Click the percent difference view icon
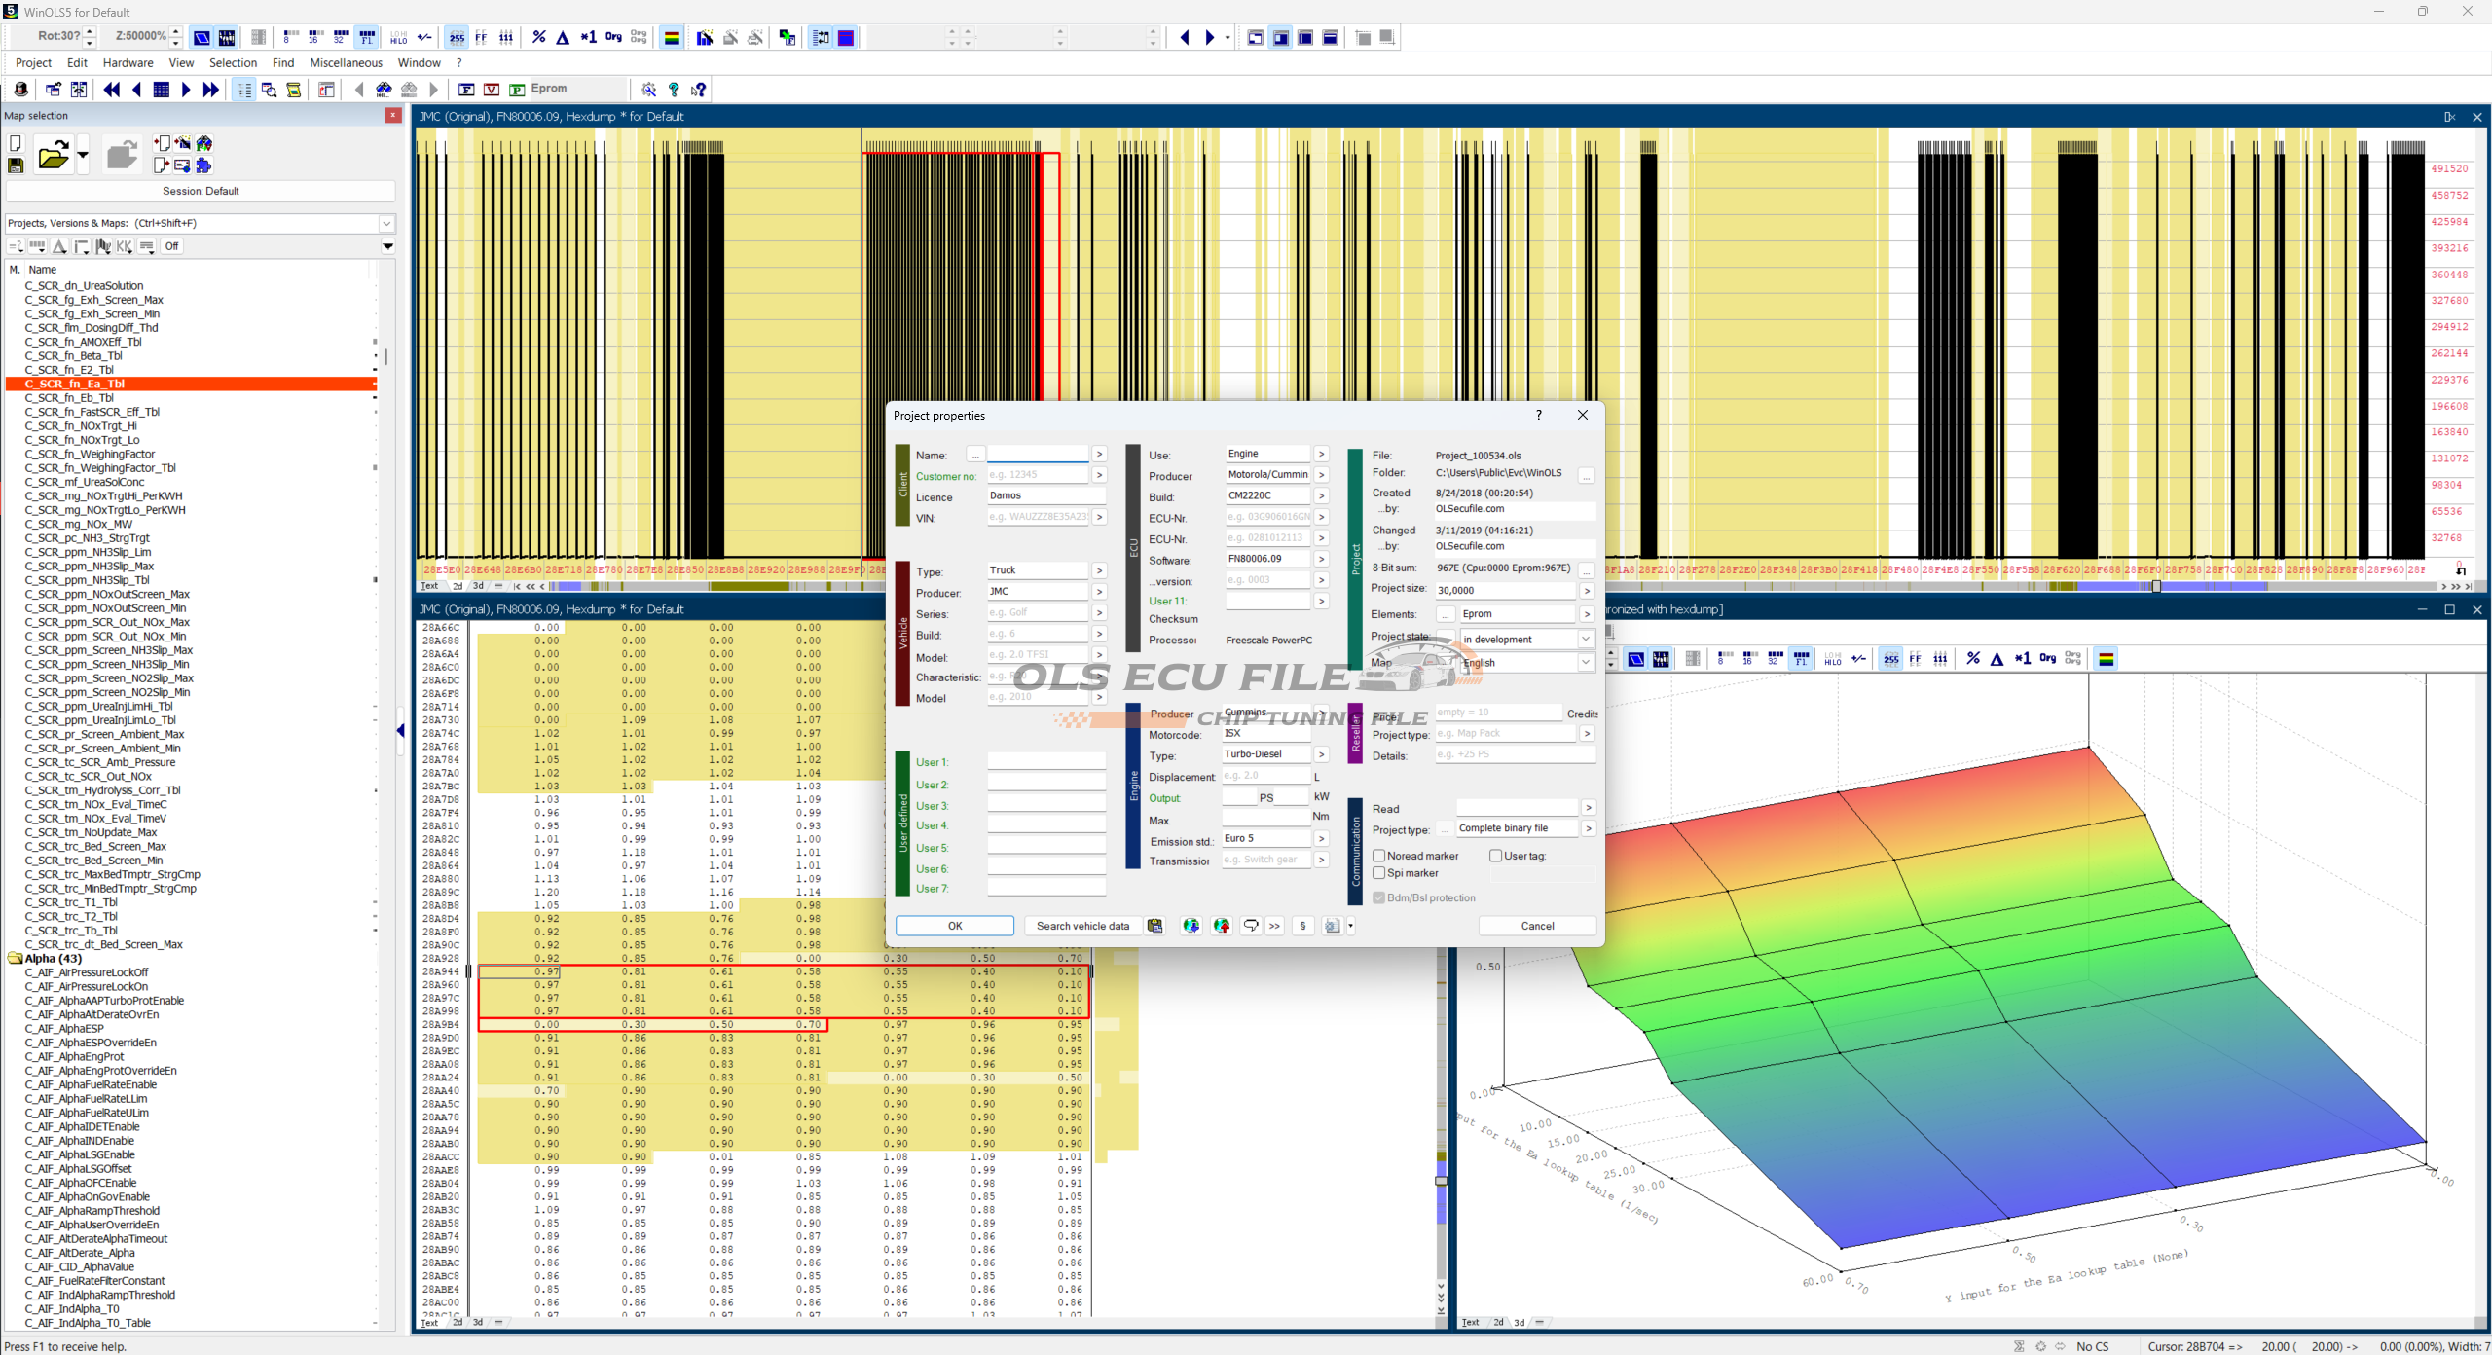 pyautogui.click(x=538, y=38)
